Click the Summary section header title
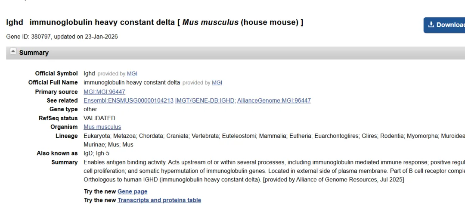 34,53
